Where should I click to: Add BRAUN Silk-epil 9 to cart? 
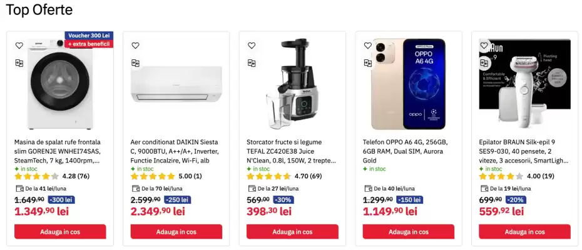pyautogui.click(x=524, y=232)
